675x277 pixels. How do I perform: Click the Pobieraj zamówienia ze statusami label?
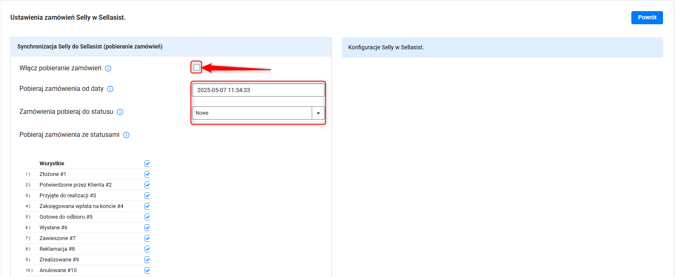click(x=70, y=135)
